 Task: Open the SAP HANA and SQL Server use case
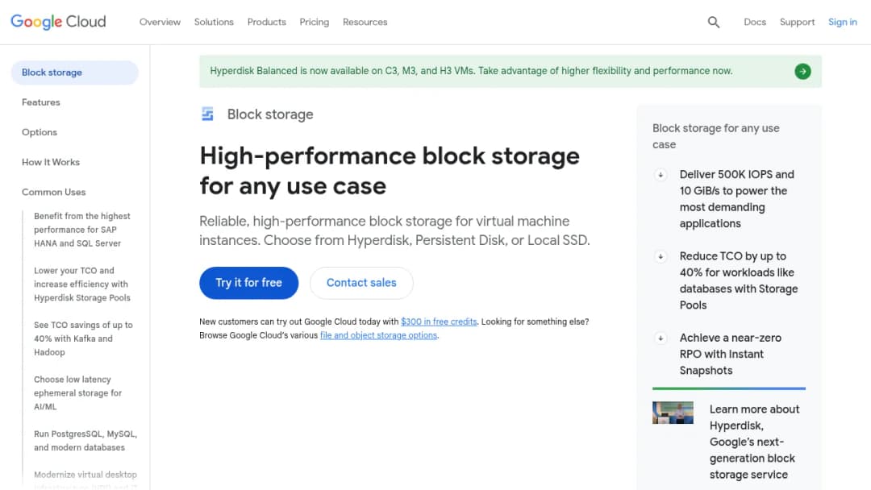point(82,230)
